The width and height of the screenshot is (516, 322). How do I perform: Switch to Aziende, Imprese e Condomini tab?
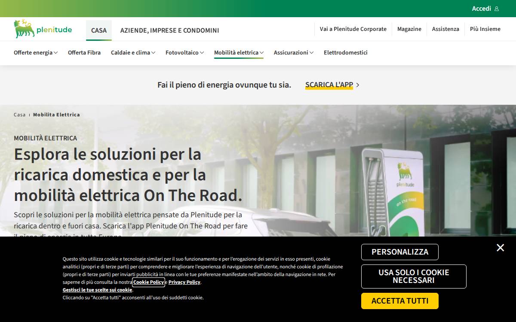(170, 30)
